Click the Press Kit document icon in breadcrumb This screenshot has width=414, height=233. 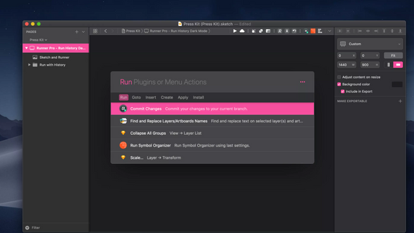click(x=123, y=31)
